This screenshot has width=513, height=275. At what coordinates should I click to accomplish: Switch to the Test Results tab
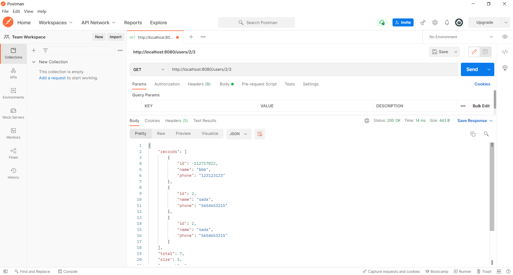pyautogui.click(x=205, y=121)
